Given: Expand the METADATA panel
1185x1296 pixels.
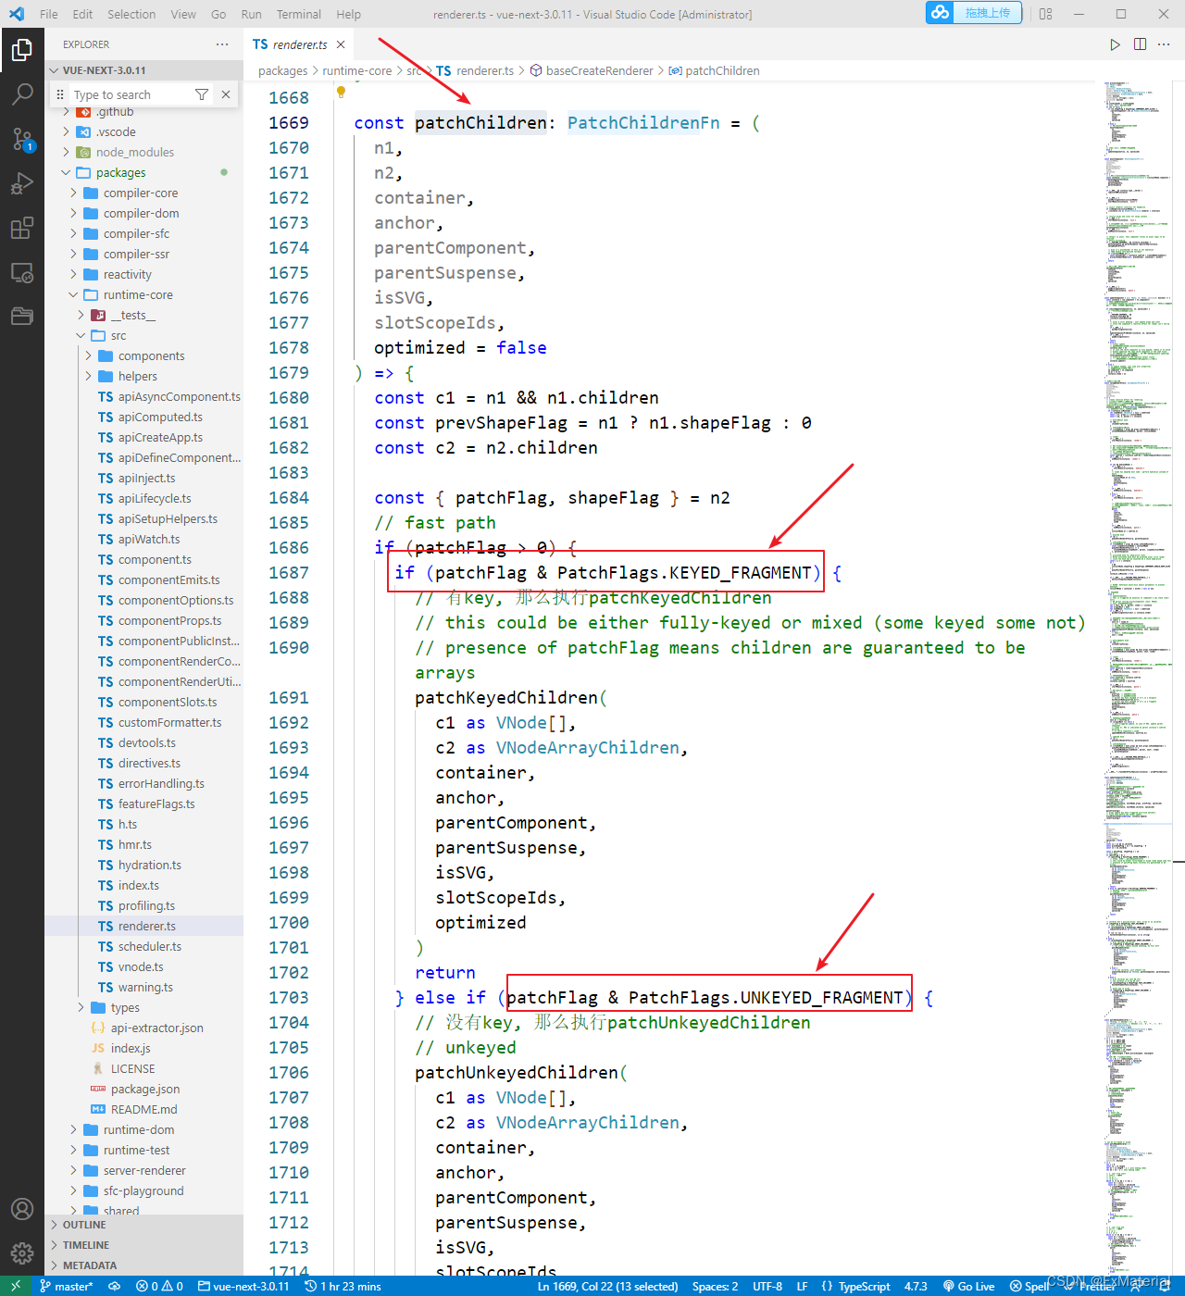Looking at the screenshot, I should click(x=143, y=1265).
